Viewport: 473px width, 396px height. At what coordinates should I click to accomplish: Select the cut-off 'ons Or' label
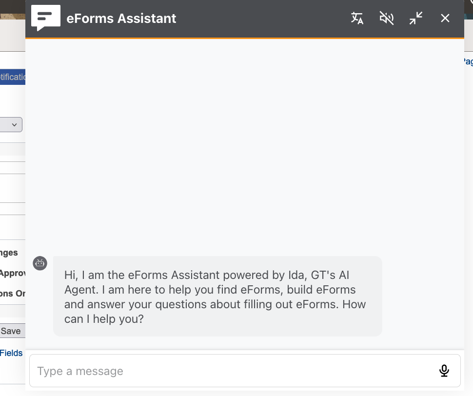pyautogui.click(x=13, y=294)
